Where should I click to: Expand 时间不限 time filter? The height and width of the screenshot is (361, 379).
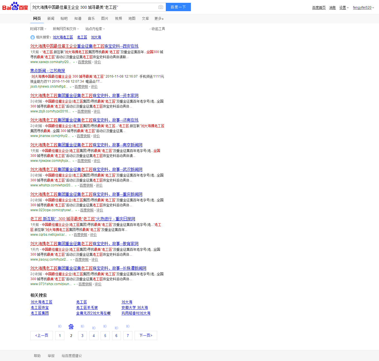[38, 29]
